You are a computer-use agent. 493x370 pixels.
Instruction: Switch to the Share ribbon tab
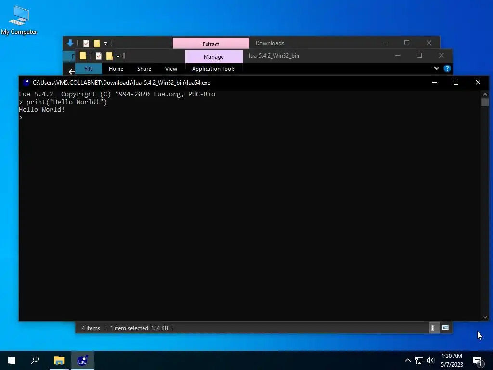tap(144, 69)
